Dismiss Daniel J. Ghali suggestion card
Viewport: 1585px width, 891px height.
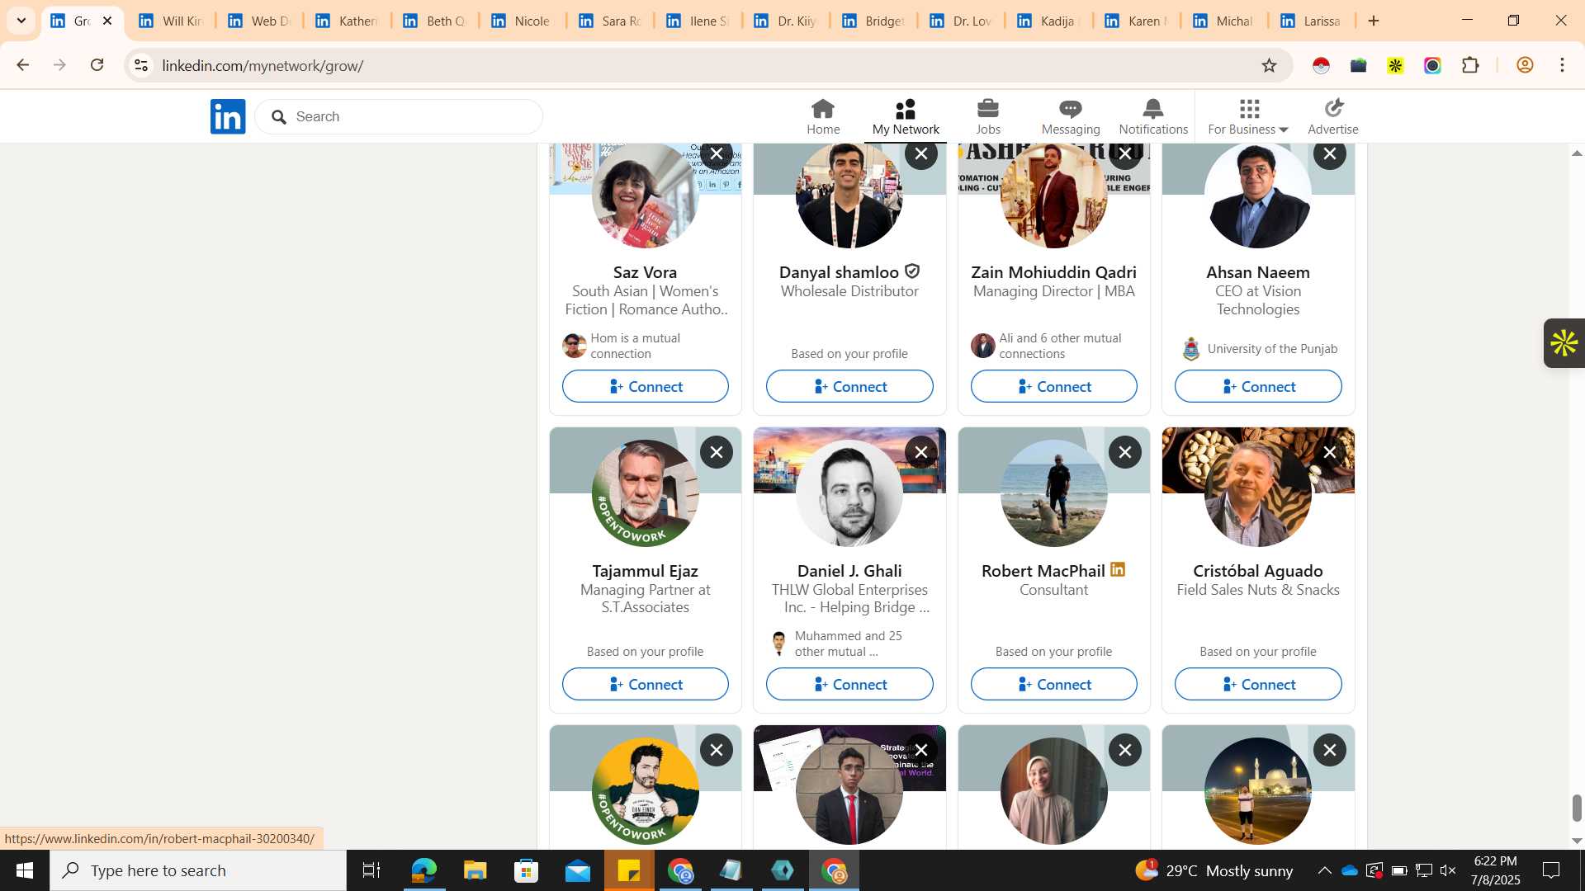(921, 452)
